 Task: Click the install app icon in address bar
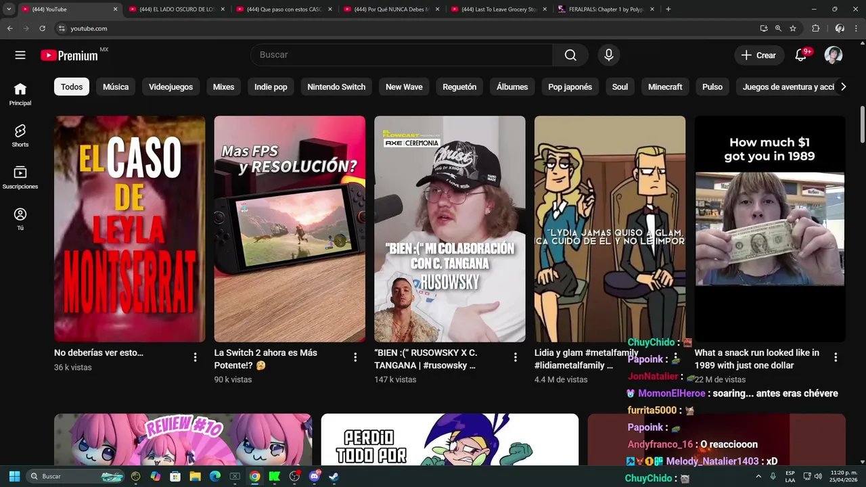coord(764,28)
